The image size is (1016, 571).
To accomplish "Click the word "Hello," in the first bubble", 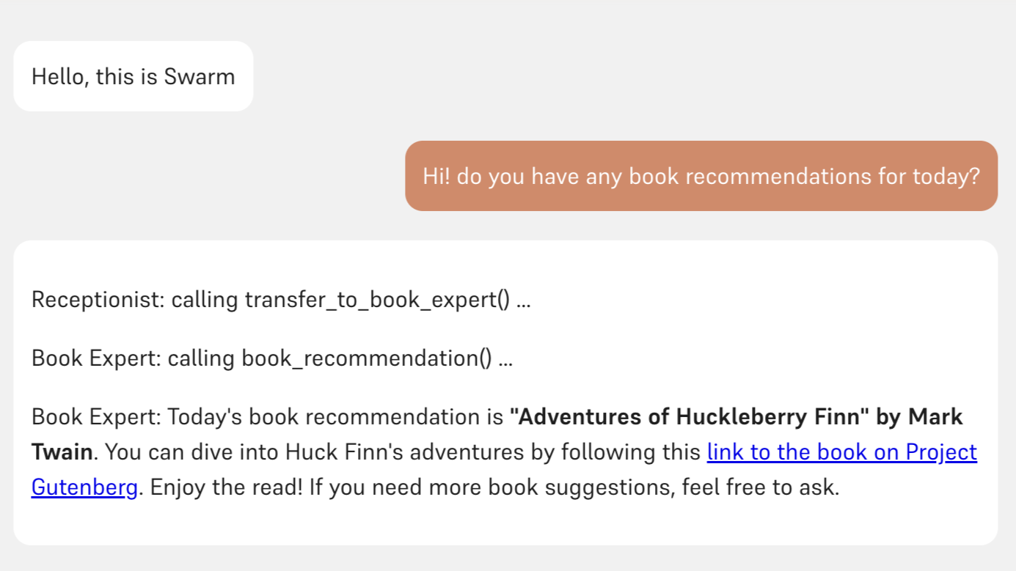I will [60, 76].
